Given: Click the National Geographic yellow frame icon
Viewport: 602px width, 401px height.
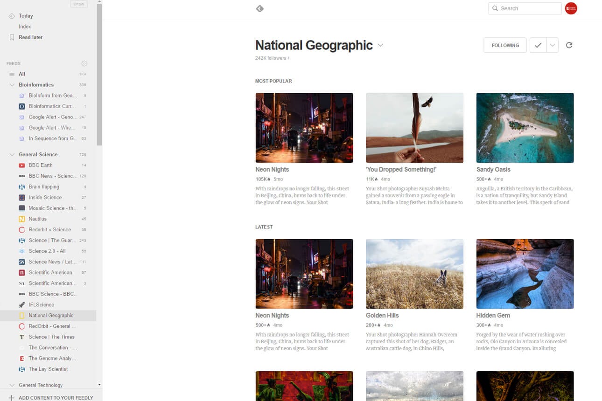Looking at the screenshot, I should (x=21, y=315).
